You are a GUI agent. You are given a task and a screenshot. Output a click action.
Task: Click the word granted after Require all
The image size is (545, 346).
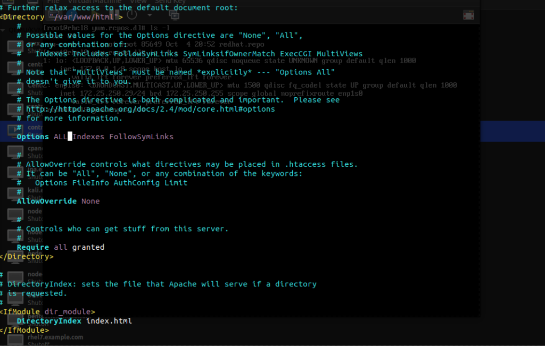[88, 247]
